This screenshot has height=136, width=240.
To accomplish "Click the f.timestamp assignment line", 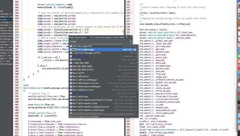I will tap(45, 121).
